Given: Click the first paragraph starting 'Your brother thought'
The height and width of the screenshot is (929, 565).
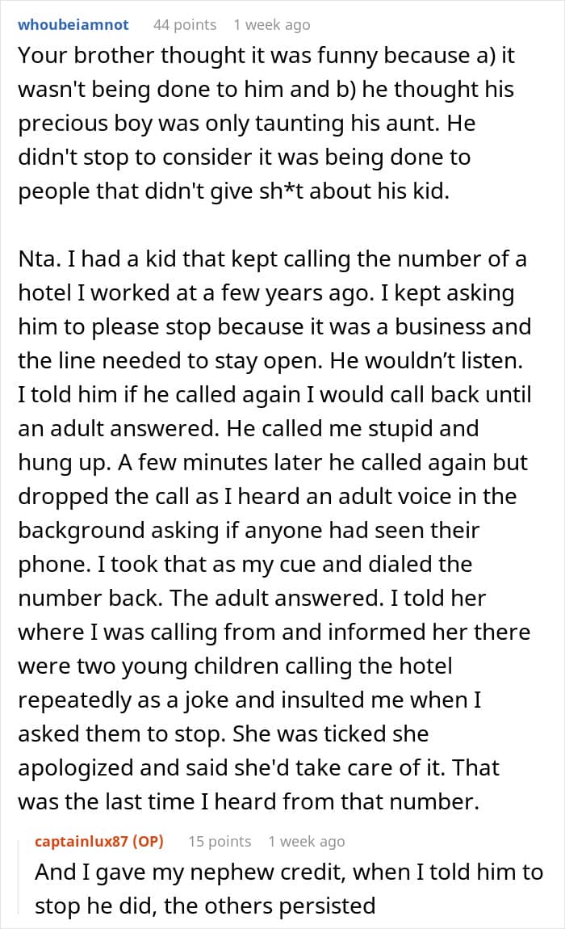Looking at the screenshot, I should (266, 123).
